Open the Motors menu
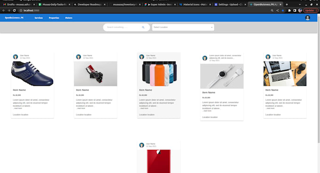The width and height of the screenshot is (320, 173). [x=69, y=18]
